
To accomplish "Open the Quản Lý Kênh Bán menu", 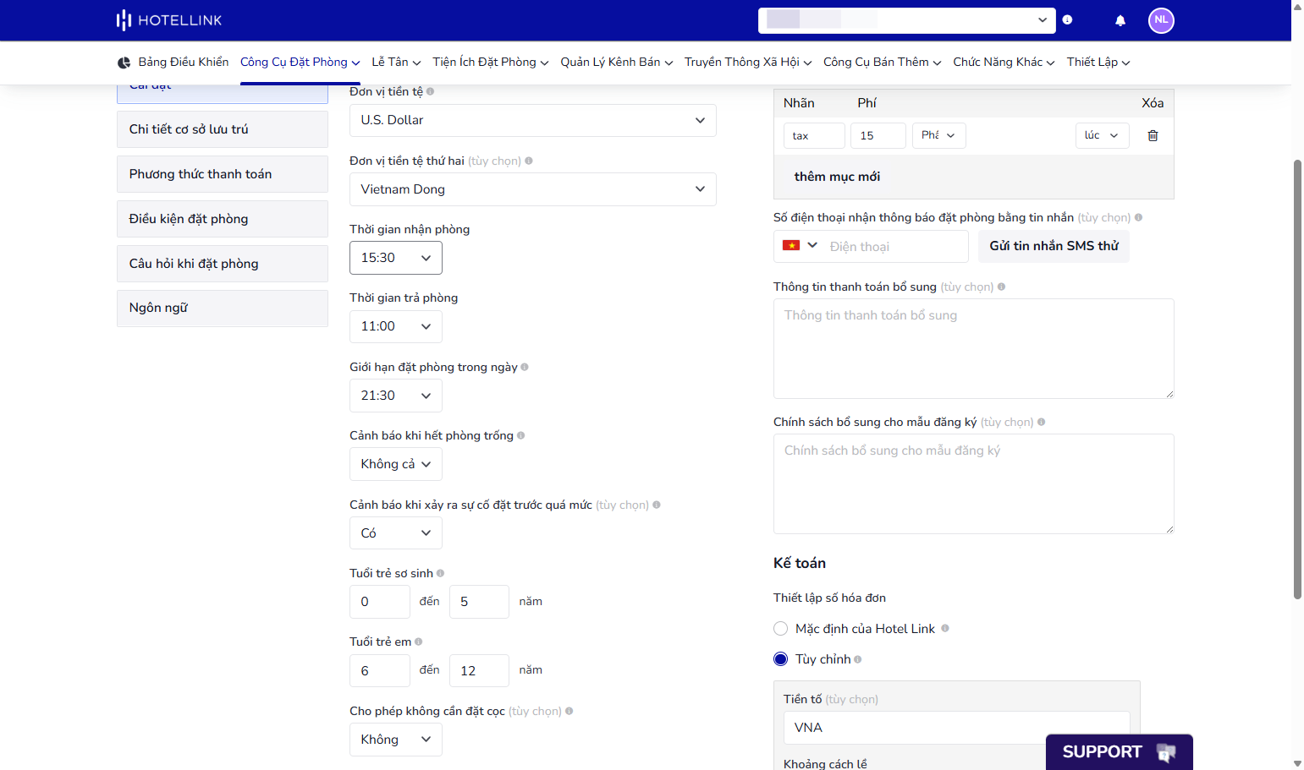I will pos(617,63).
